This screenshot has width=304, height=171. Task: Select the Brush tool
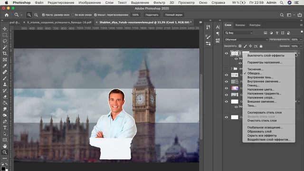[5, 78]
